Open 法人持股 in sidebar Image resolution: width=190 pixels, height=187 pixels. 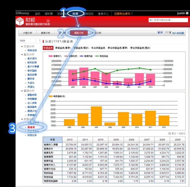click(x=32, y=103)
